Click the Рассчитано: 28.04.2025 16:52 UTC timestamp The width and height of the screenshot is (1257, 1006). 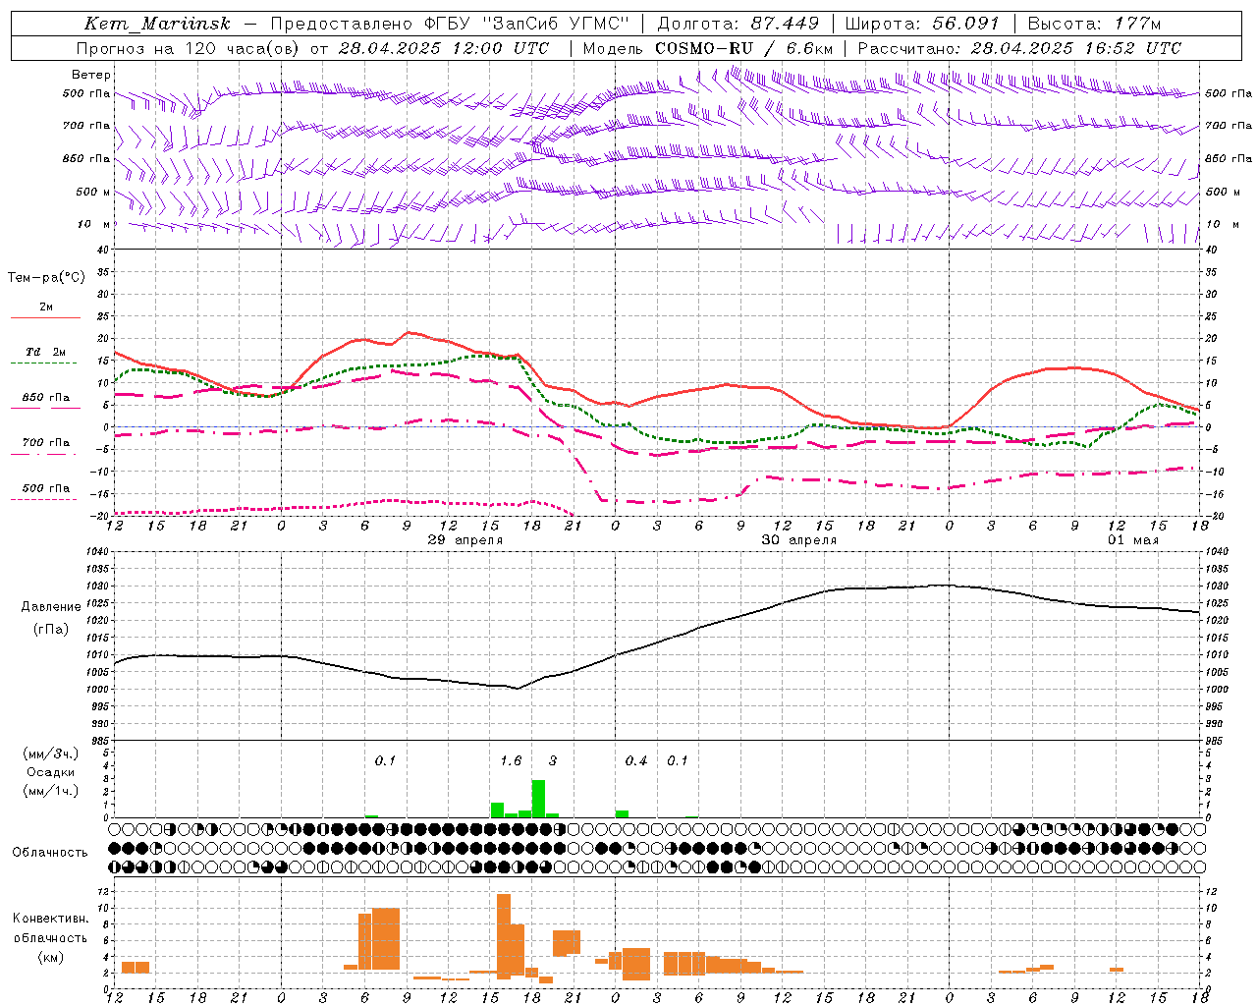coord(1019,48)
